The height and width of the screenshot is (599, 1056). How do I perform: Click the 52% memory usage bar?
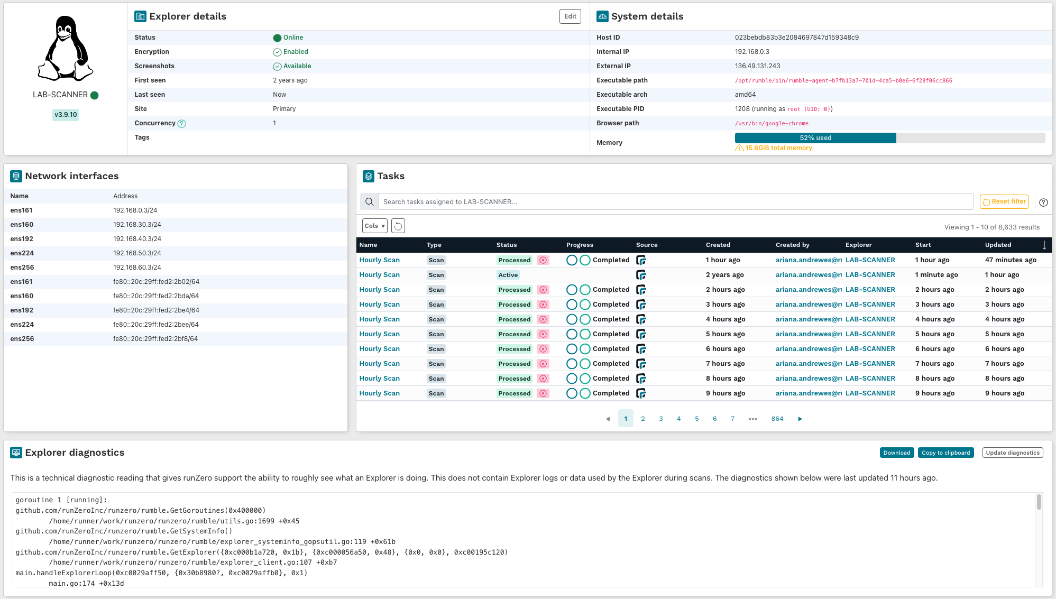[815, 137]
